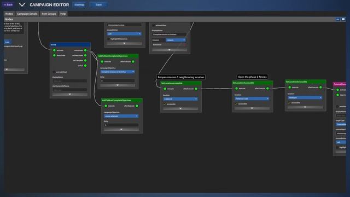Click the Active node blue title bar
The height and width of the screenshot is (197, 350).
71,45
